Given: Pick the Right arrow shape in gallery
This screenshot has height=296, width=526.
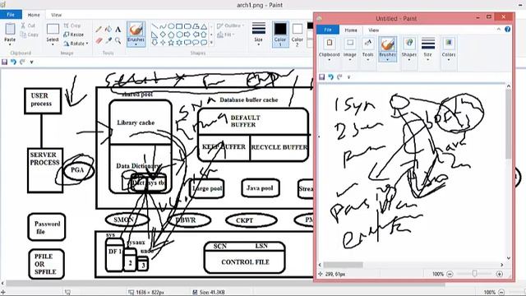Looking at the screenshot, I should tap(187, 35).
